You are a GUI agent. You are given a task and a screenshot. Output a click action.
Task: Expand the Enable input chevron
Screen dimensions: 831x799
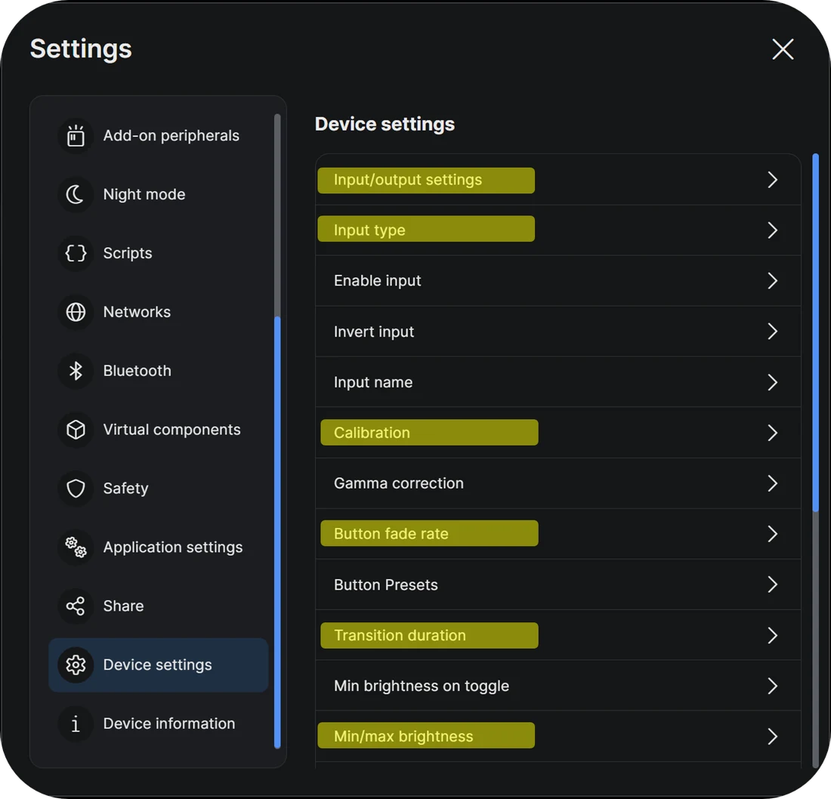[773, 281]
